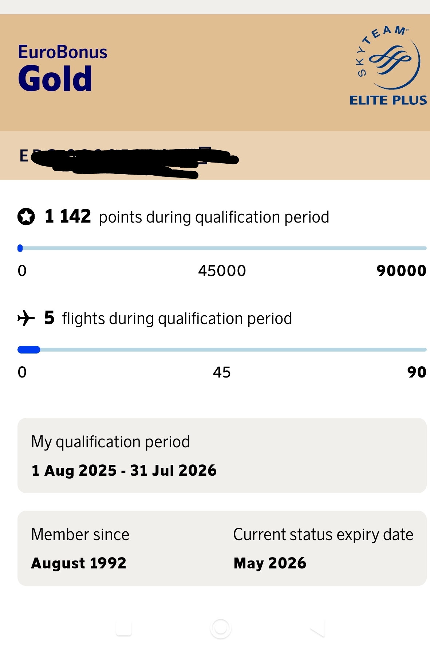Tap the Gold membership level heading
Screen dimensions: 430x655
coord(55,79)
